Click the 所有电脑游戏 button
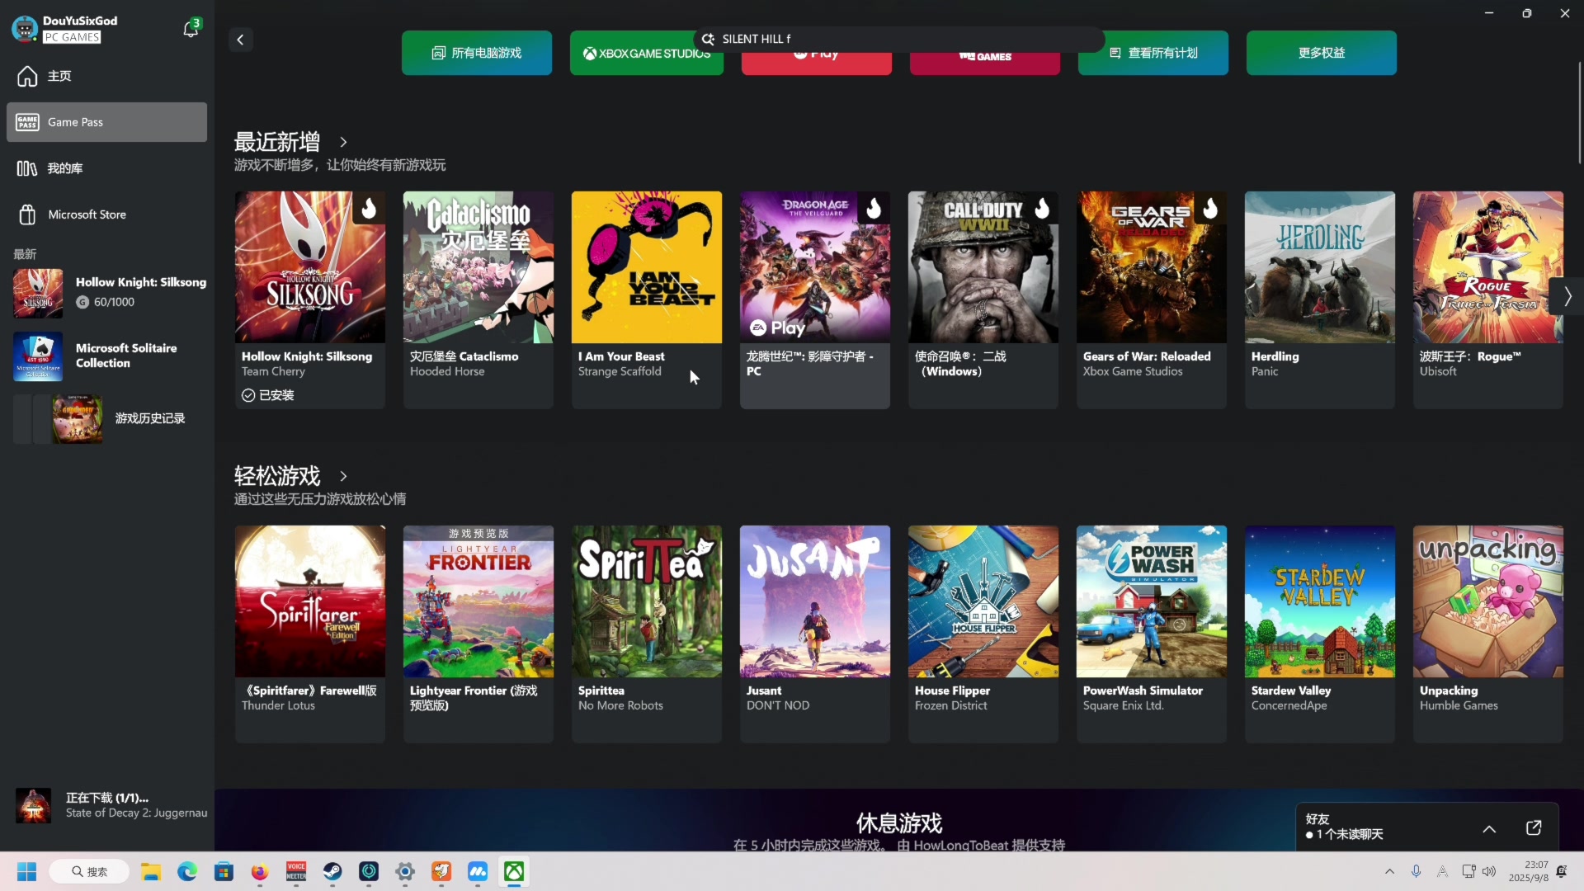The image size is (1584, 891). click(477, 53)
